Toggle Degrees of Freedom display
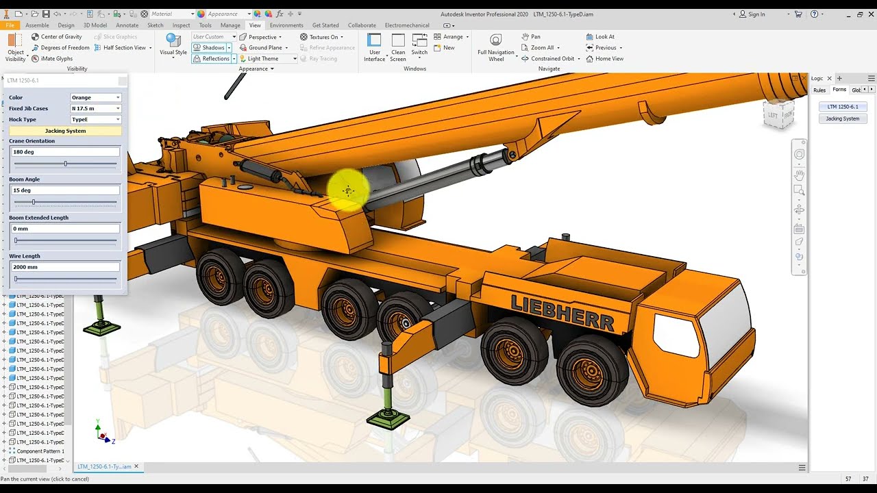 pos(60,48)
